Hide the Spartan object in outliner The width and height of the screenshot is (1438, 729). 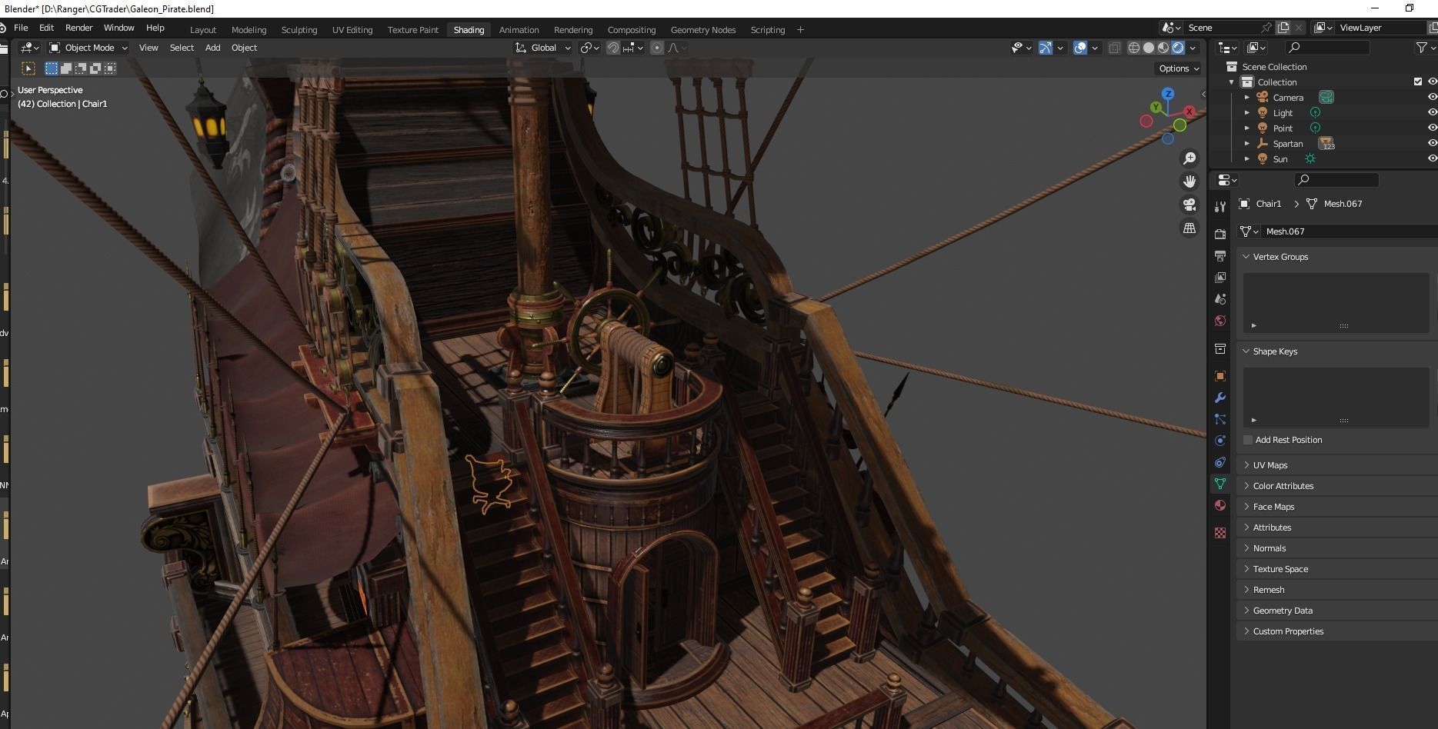(1432, 143)
